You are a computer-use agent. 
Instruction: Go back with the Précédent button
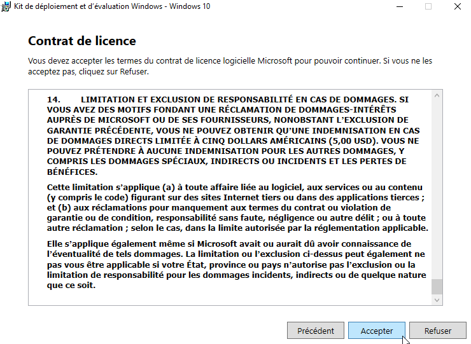316,331
